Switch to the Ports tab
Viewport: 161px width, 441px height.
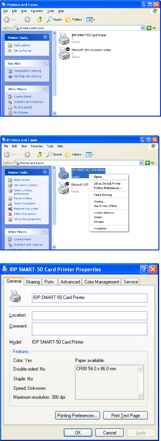[x=49, y=281]
